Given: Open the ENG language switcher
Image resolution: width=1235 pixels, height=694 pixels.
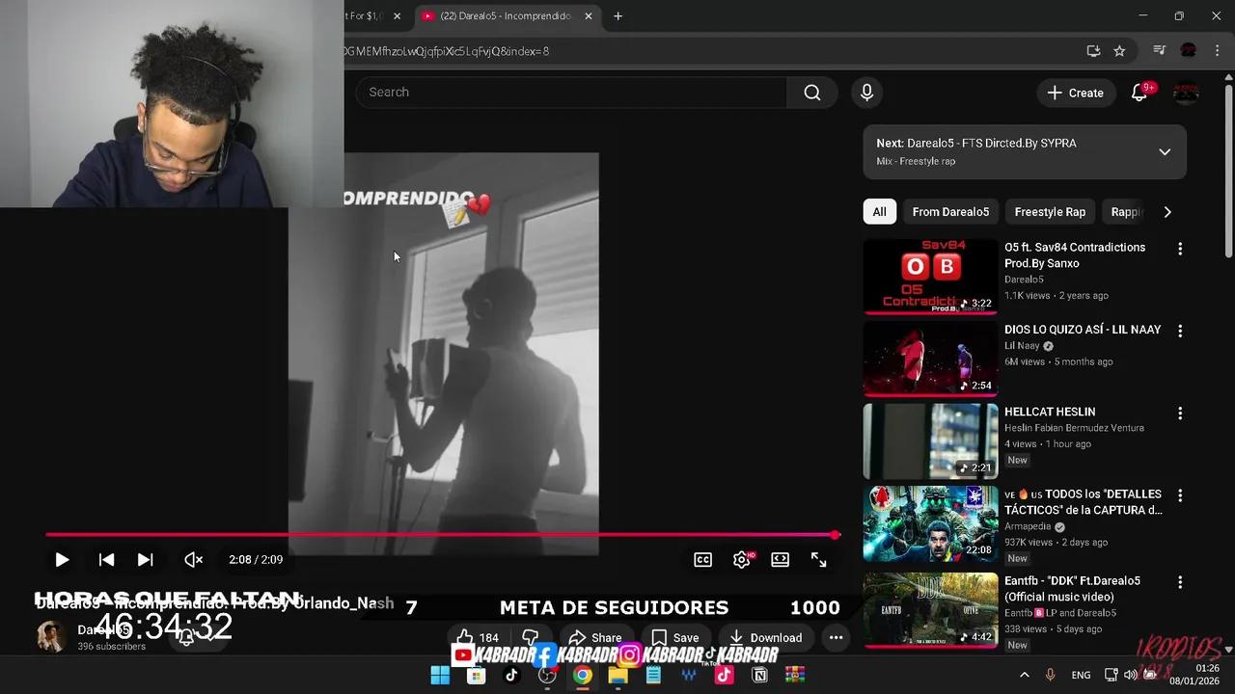Looking at the screenshot, I should 1082,676.
